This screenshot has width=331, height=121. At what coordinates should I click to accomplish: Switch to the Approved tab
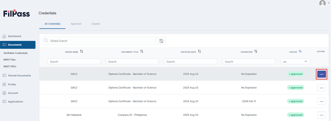pyautogui.click(x=76, y=24)
